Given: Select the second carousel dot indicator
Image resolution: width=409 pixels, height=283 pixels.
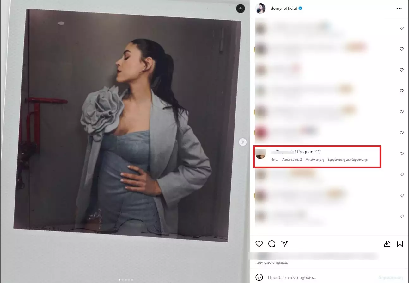Looking at the screenshot, I should (x=122, y=280).
